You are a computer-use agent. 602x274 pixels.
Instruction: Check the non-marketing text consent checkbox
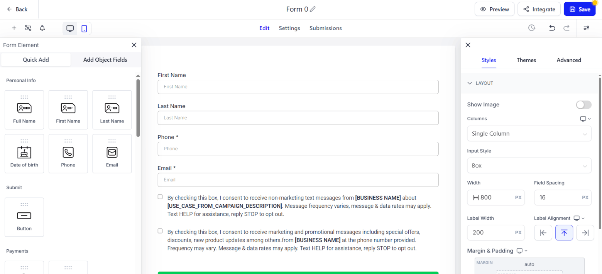[160, 197]
